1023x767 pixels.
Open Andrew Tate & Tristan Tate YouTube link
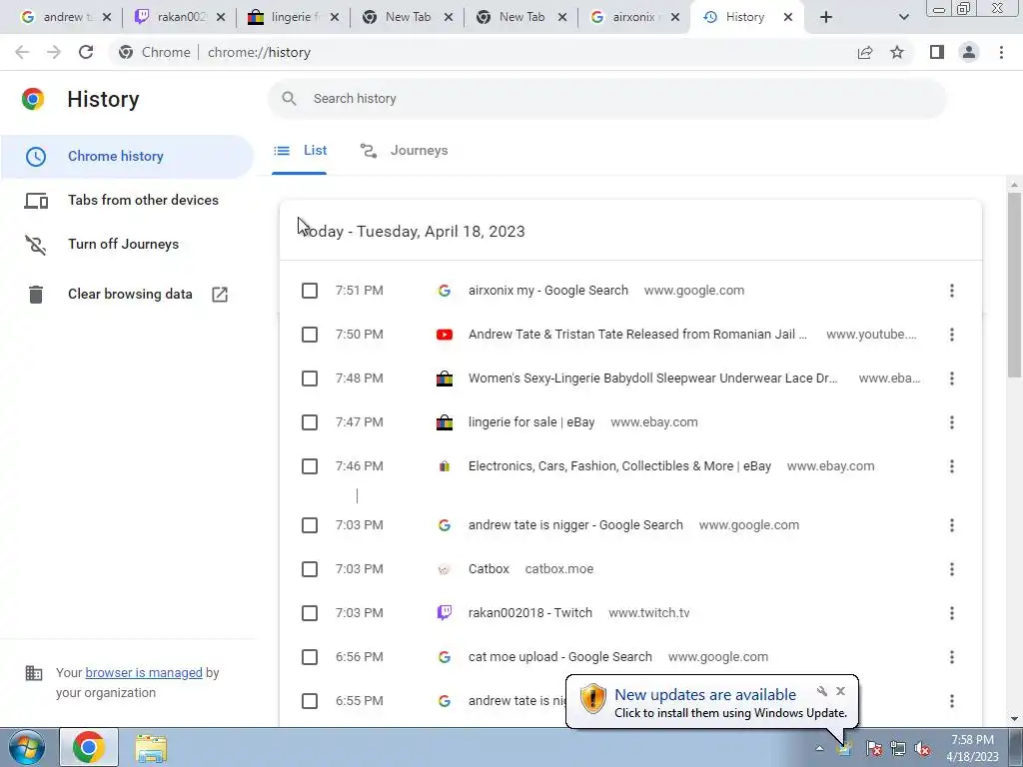coord(637,335)
